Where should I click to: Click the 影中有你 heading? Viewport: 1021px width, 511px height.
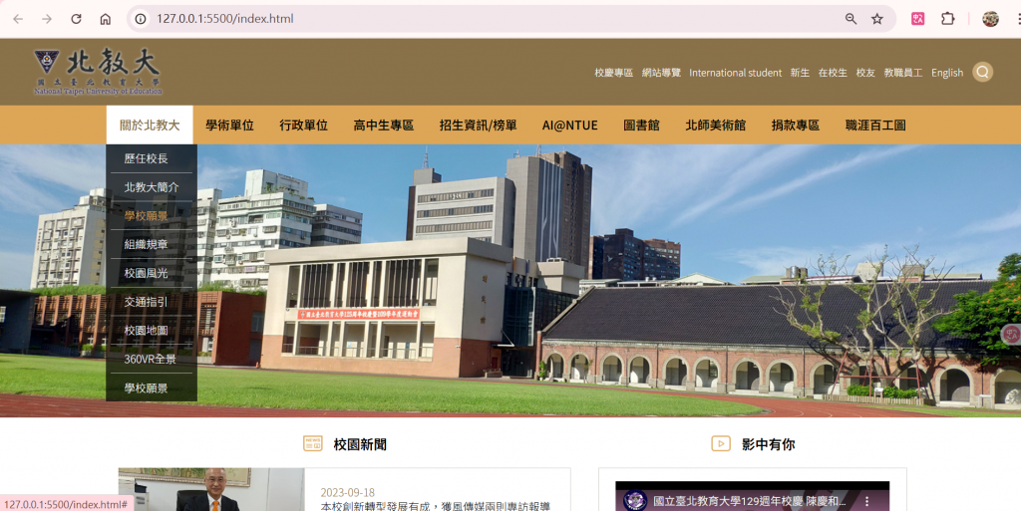click(x=769, y=444)
